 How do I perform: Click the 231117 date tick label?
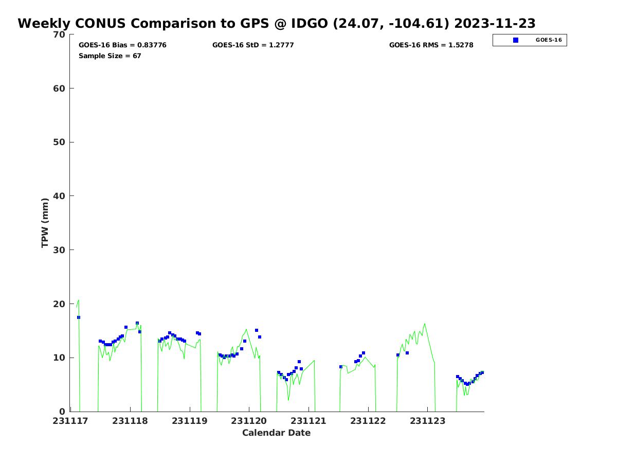(70, 421)
